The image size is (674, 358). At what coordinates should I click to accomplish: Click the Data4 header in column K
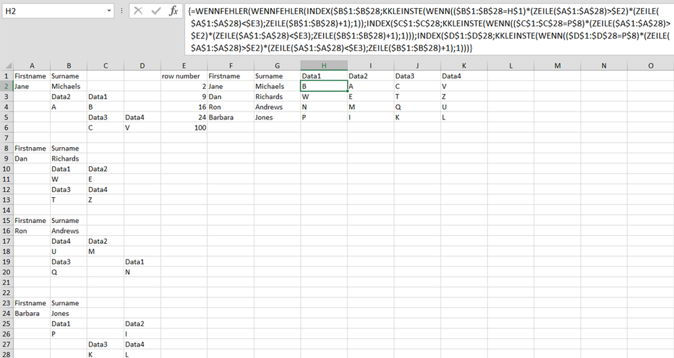pos(464,76)
